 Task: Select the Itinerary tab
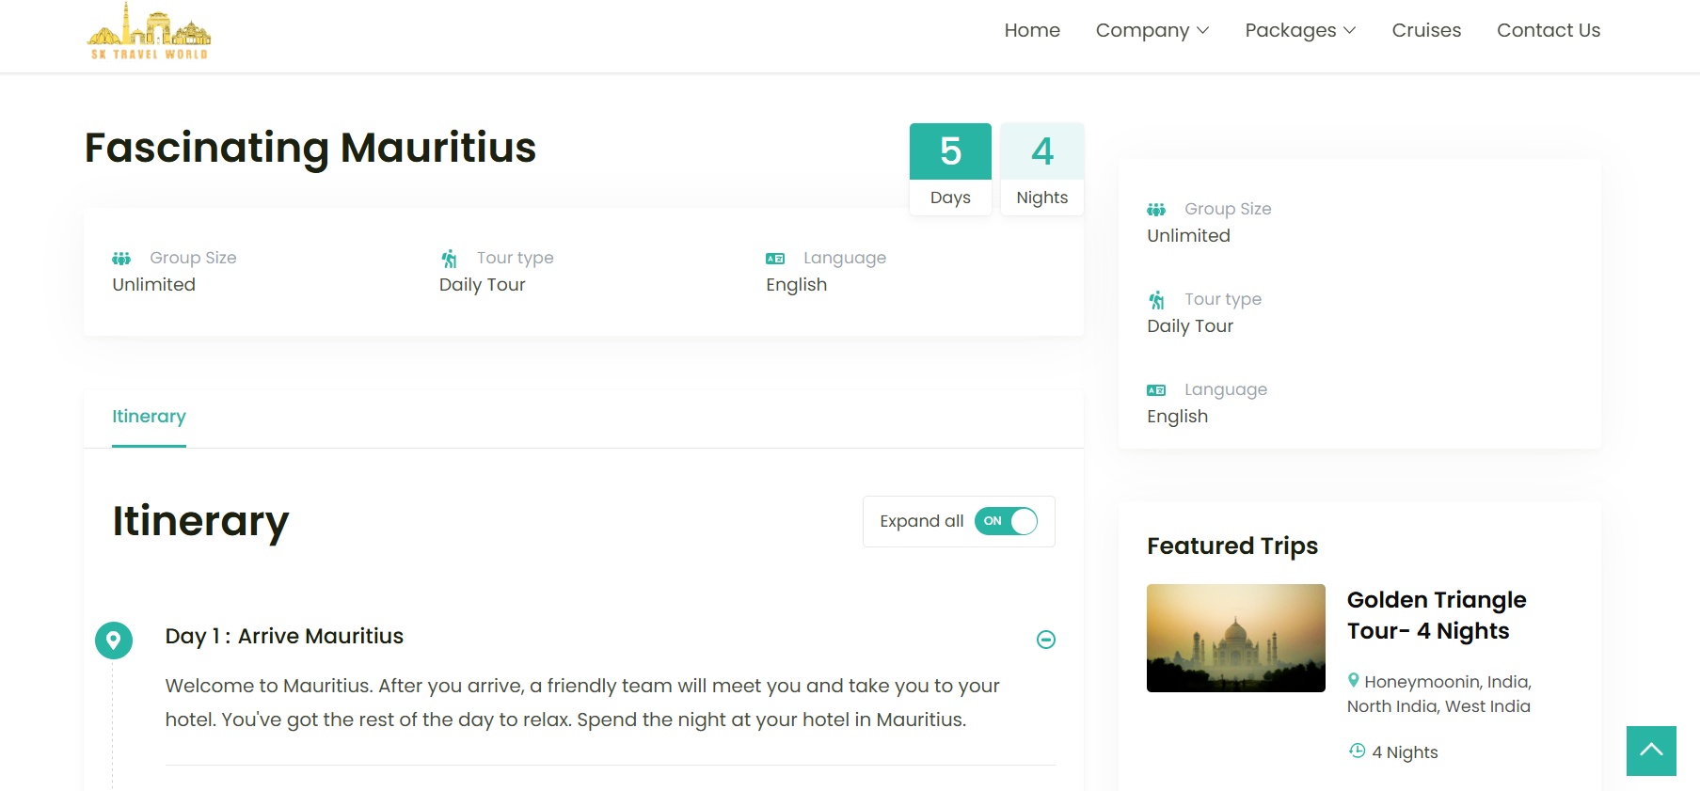click(x=149, y=417)
